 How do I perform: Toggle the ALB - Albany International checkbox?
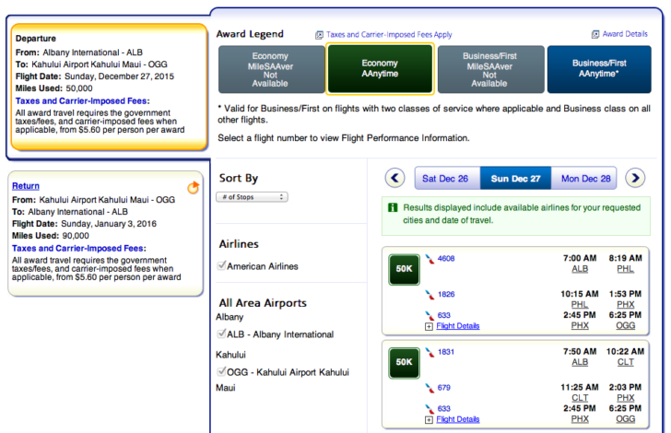[221, 334]
